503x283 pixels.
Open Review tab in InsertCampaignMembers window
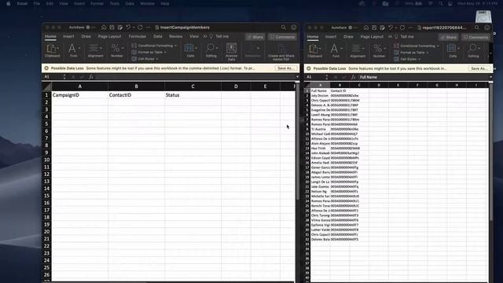(x=176, y=37)
